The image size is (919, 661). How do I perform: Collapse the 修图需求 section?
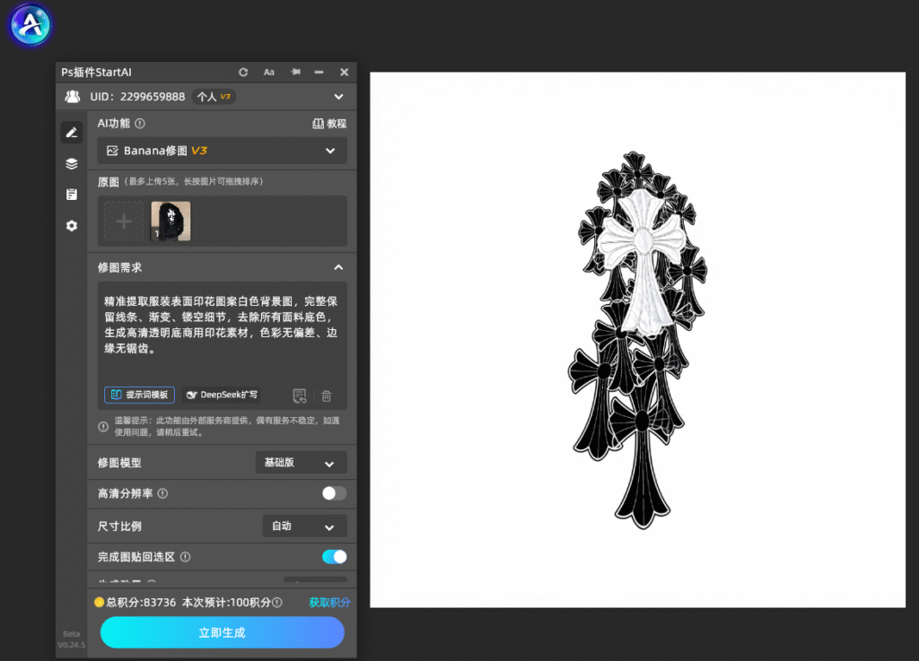click(x=338, y=267)
